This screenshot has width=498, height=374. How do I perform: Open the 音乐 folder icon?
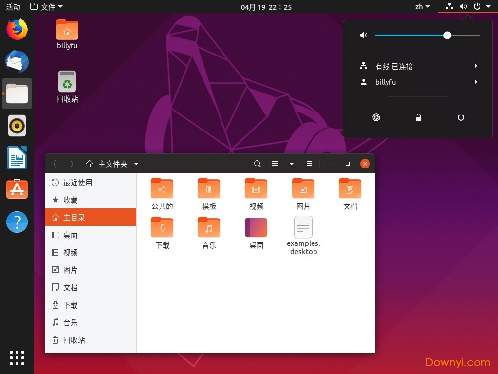209,228
